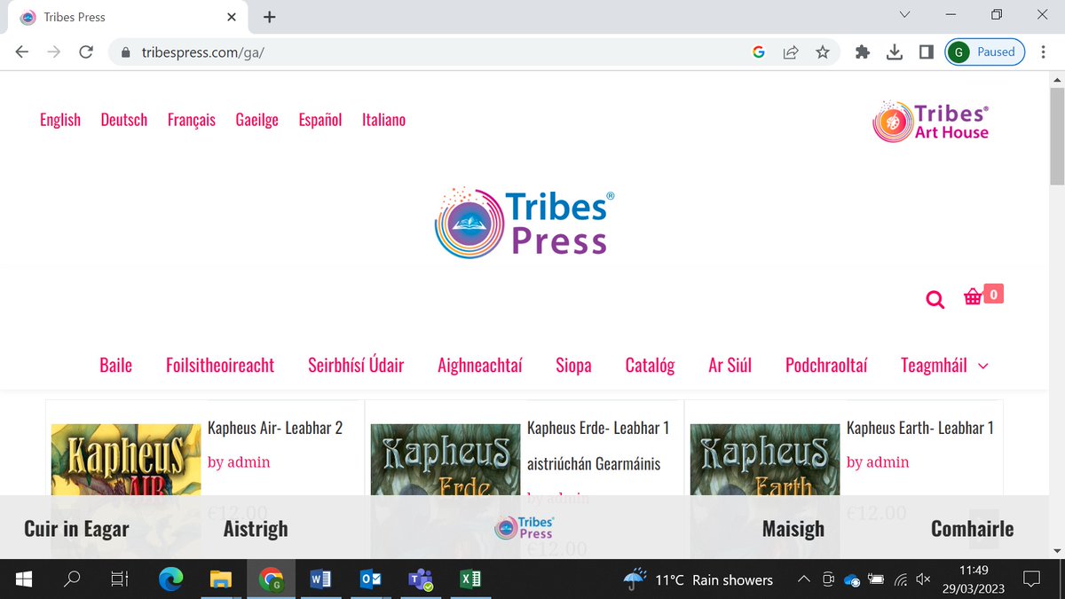Go to Baile menu item
The image size is (1065, 599).
pos(115,365)
